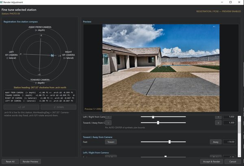
Task: Click the 'Preview:' label above the image
Action: coord(87,22)
